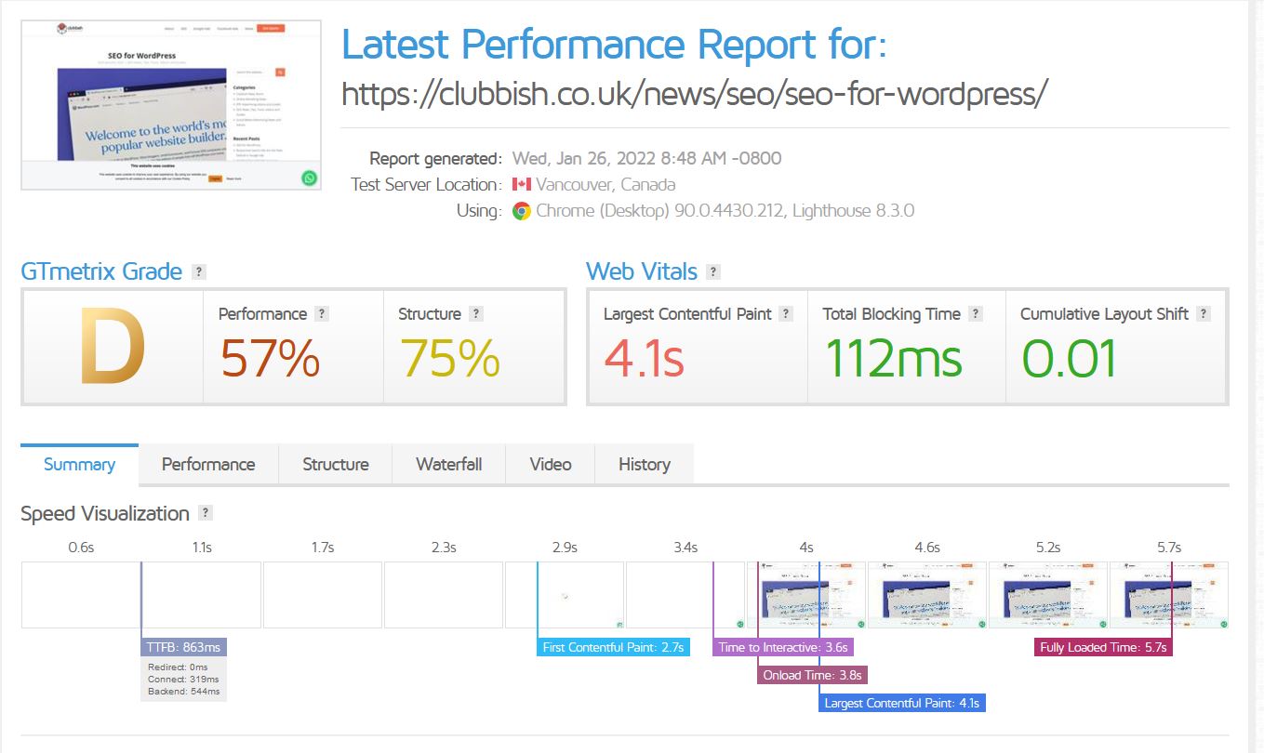Click the Speed Visualization help icon
1264x753 pixels.
coord(206,513)
